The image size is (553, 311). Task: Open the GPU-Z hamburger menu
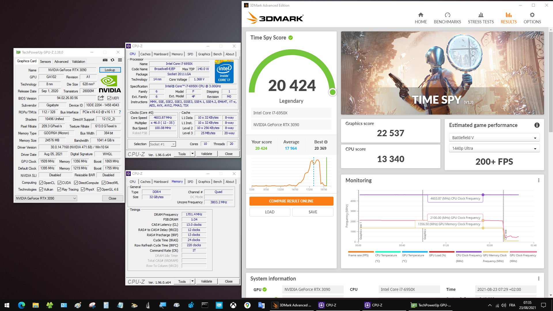(x=120, y=60)
